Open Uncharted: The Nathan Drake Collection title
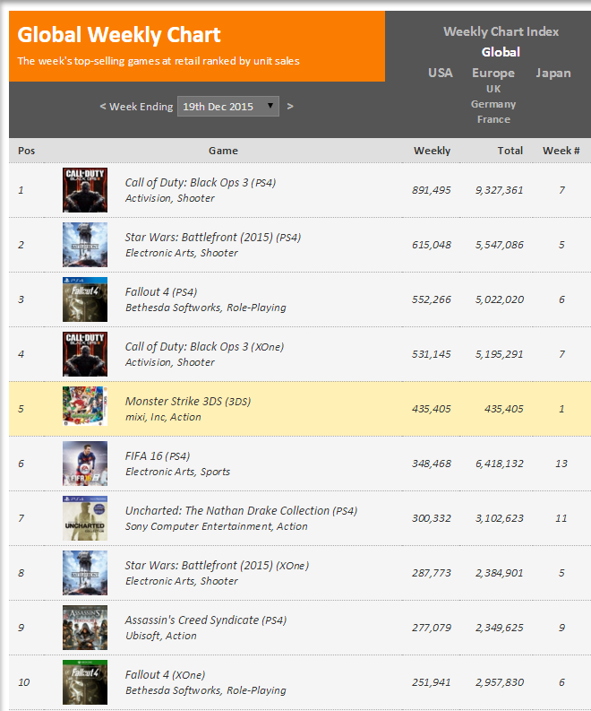The image size is (591, 711). [x=242, y=511]
